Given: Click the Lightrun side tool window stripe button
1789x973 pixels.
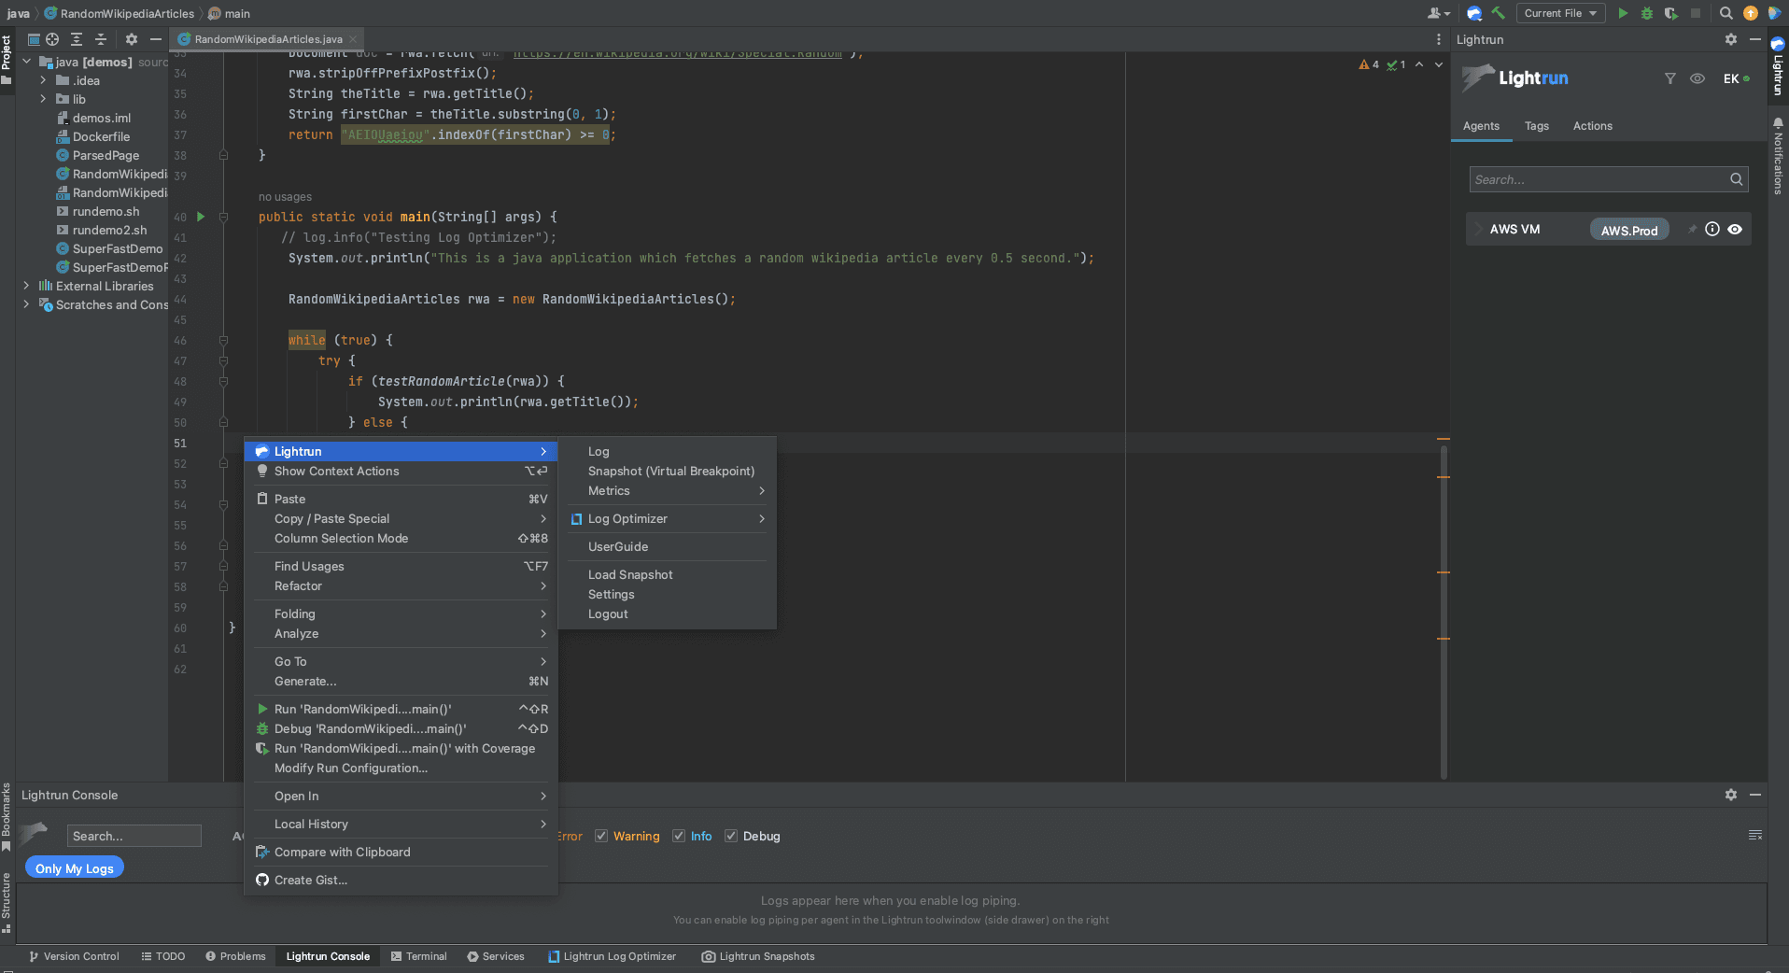Looking at the screenshot, I should pos(1778,67).
